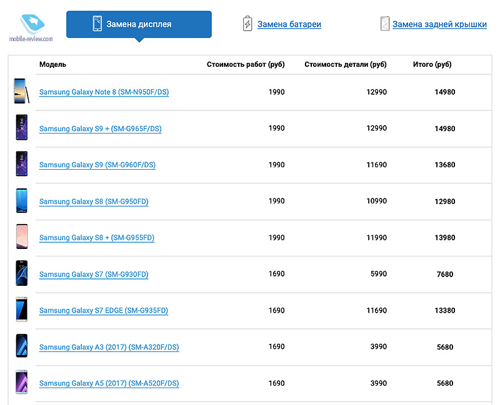The image size is (500, 405).
Task: Click the 1990 labor cost in the Note 8 row
Action: point(276,92)
